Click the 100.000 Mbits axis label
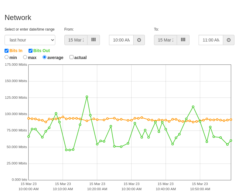Screen dimensions: 239x192 [x=16, y=114]
